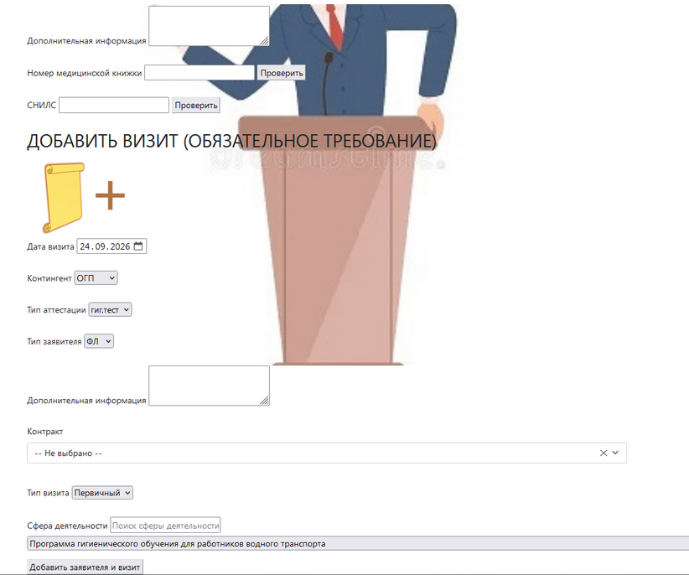689x575 pixels.
Task: Open the Тип заявителя dropdown
Action: coord(99,341)
